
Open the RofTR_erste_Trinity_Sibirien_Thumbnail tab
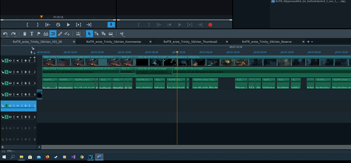[190, 42]
